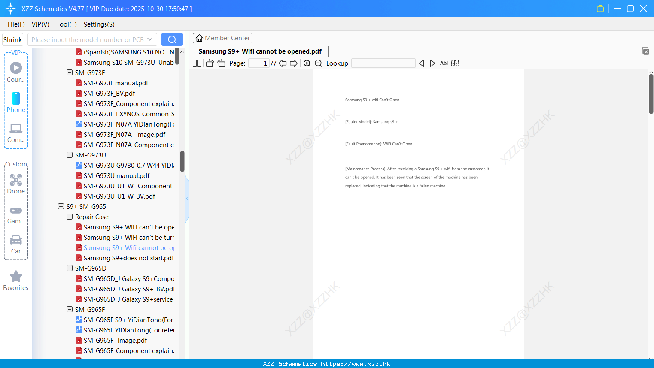Click the binoculars search icon

pyautogui.click(x=455, y=63)
